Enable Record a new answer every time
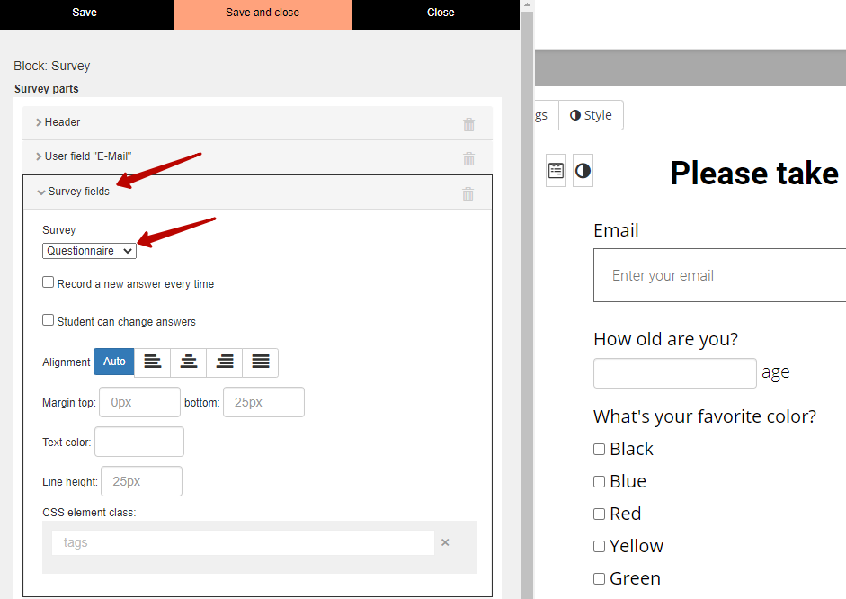The height and width of the screenshot is (599, 846). [48, 282]
